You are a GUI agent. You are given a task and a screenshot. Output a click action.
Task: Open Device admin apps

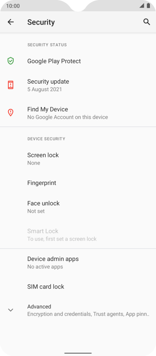[78, 262]
